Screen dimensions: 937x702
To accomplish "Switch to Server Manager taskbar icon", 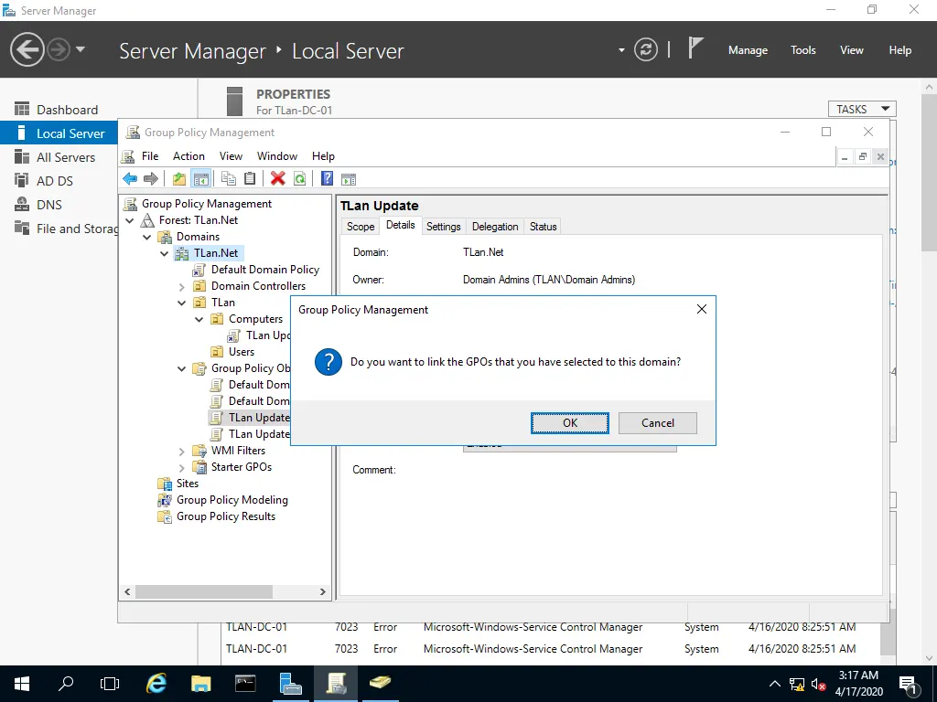I will (x=290, y=684).
